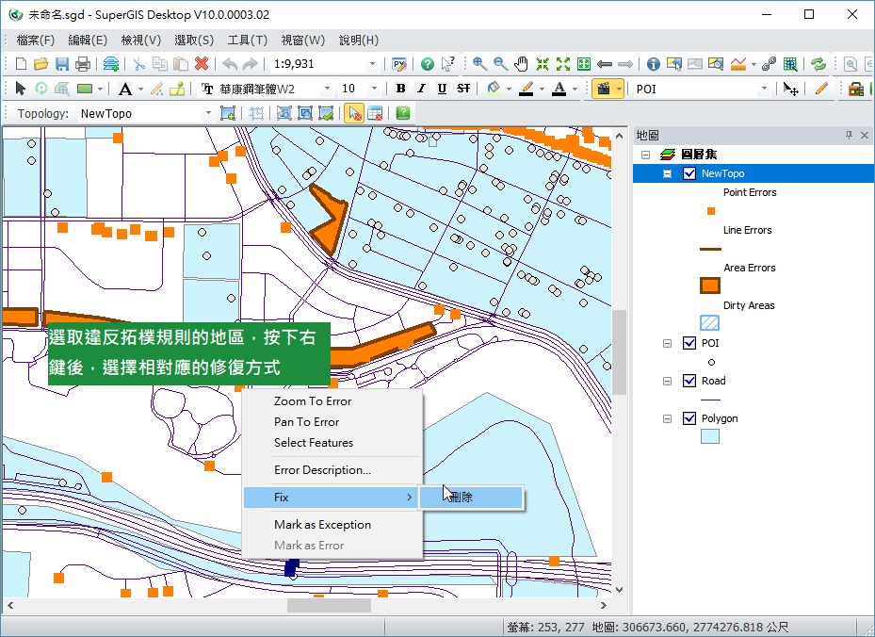Screen dimensions: 875x637
Task: Validate the entire topology
Action: (x=326, y=113)
